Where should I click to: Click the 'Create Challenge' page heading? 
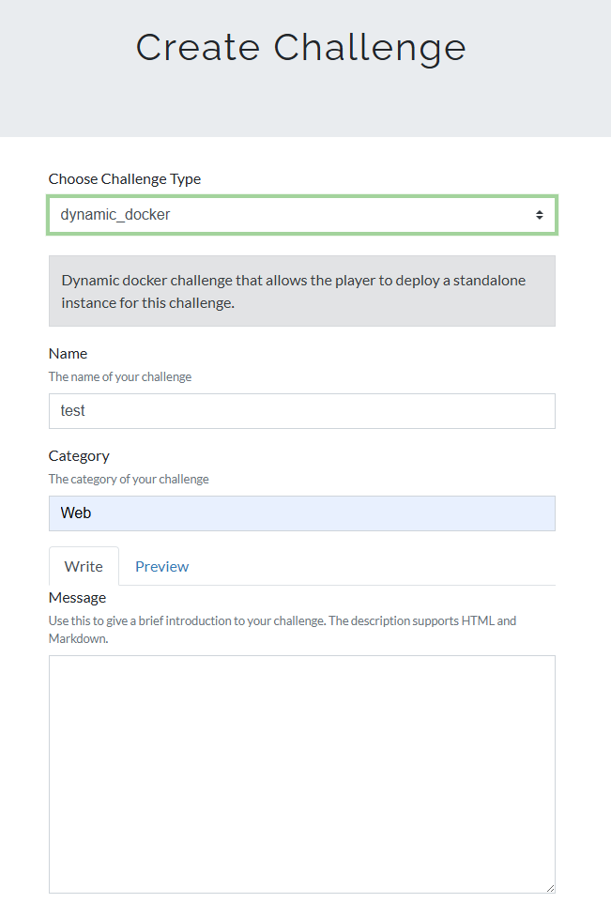tap(301, 47)
